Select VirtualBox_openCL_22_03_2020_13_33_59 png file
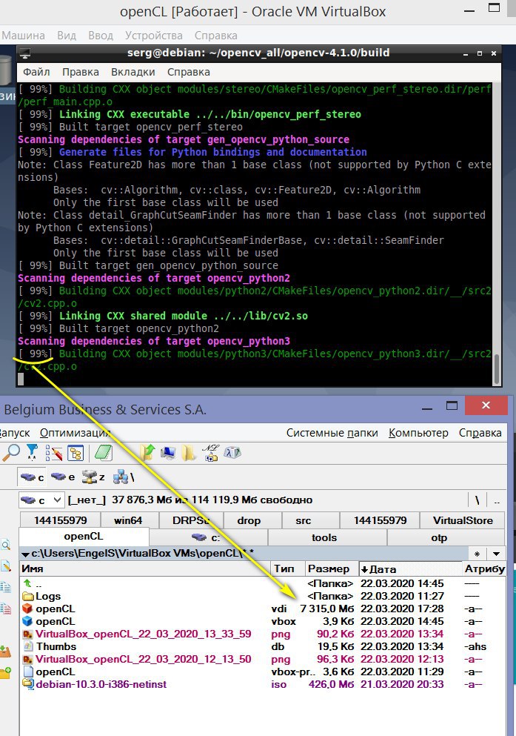Viewport: 516px width, 736px height. coord(144,634)
